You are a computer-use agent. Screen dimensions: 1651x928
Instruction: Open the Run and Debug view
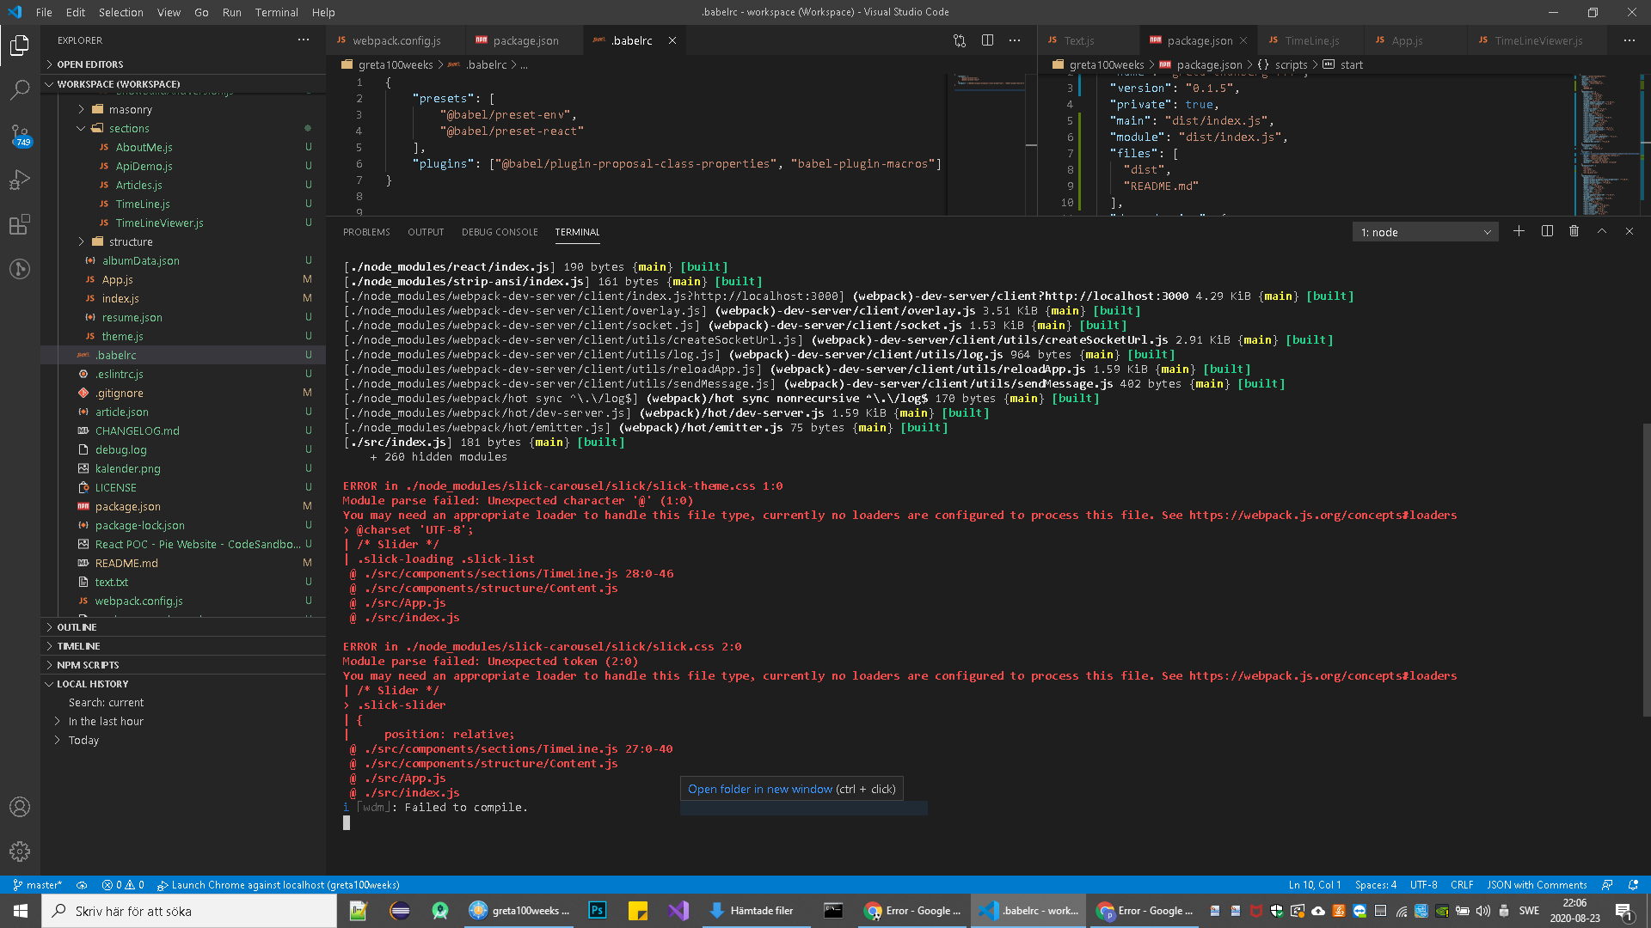click(20, 180)
